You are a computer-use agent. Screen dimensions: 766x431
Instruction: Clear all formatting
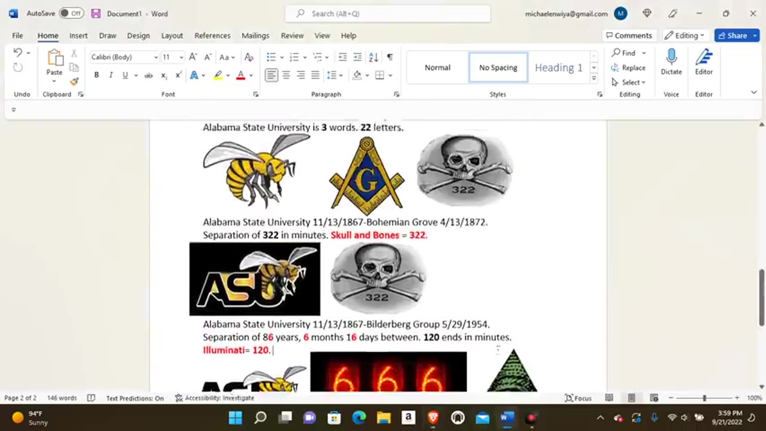coord(249,57)
